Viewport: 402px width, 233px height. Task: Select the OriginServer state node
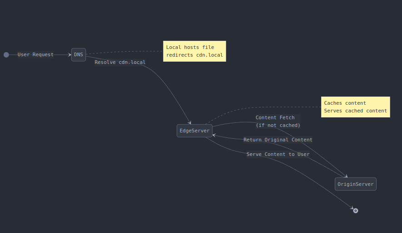(x=356, y=184)
